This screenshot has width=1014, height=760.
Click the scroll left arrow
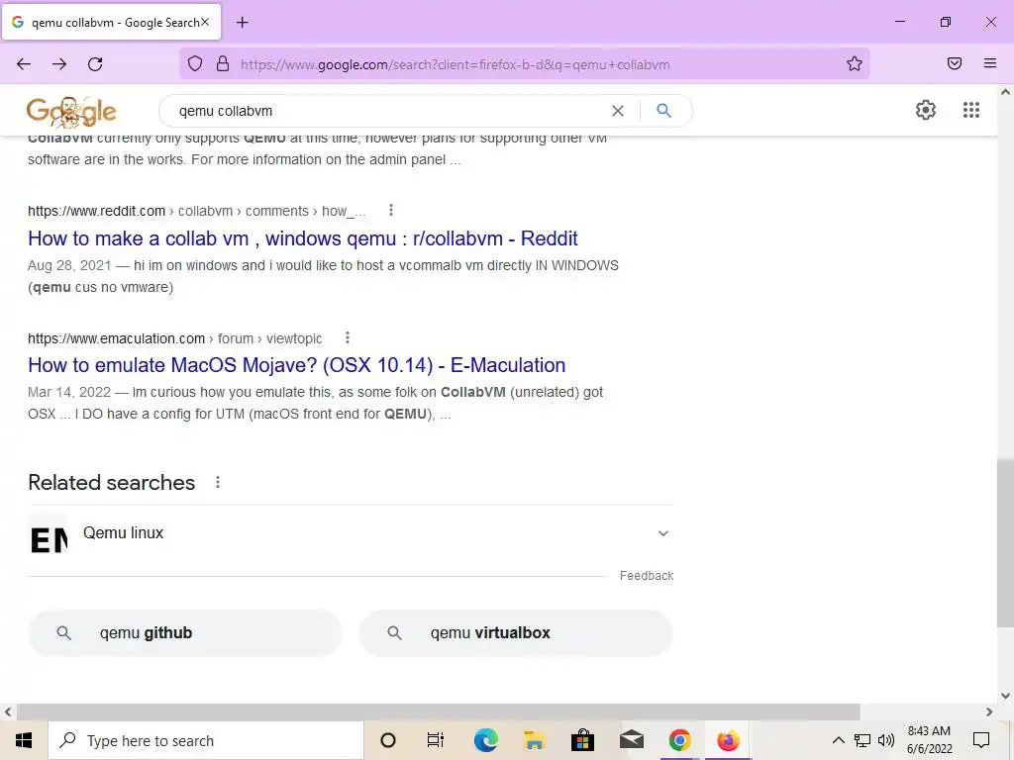point(8,712)
